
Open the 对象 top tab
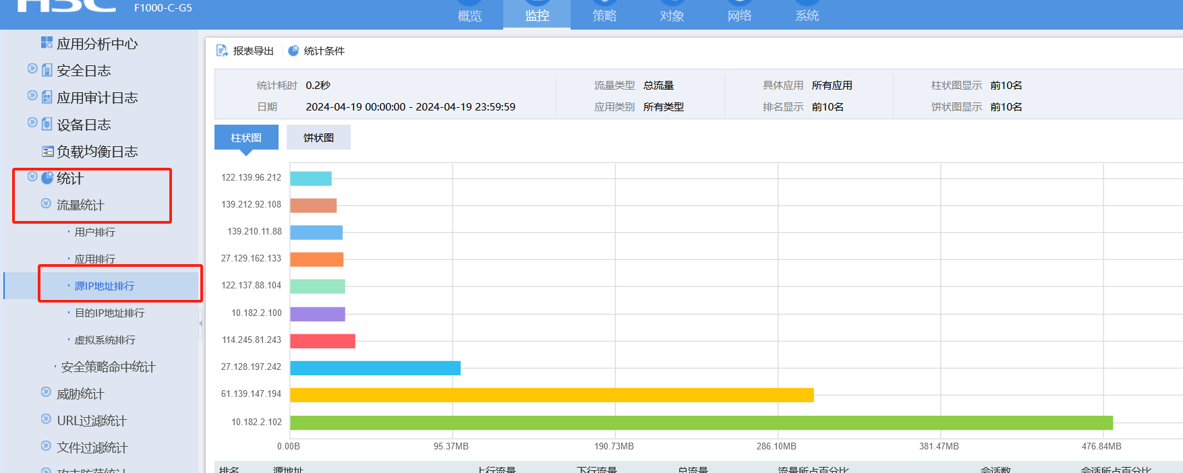[x=672, y=15]
